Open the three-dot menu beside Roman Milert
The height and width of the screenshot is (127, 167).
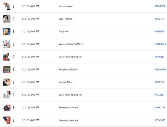pos(13,82)
